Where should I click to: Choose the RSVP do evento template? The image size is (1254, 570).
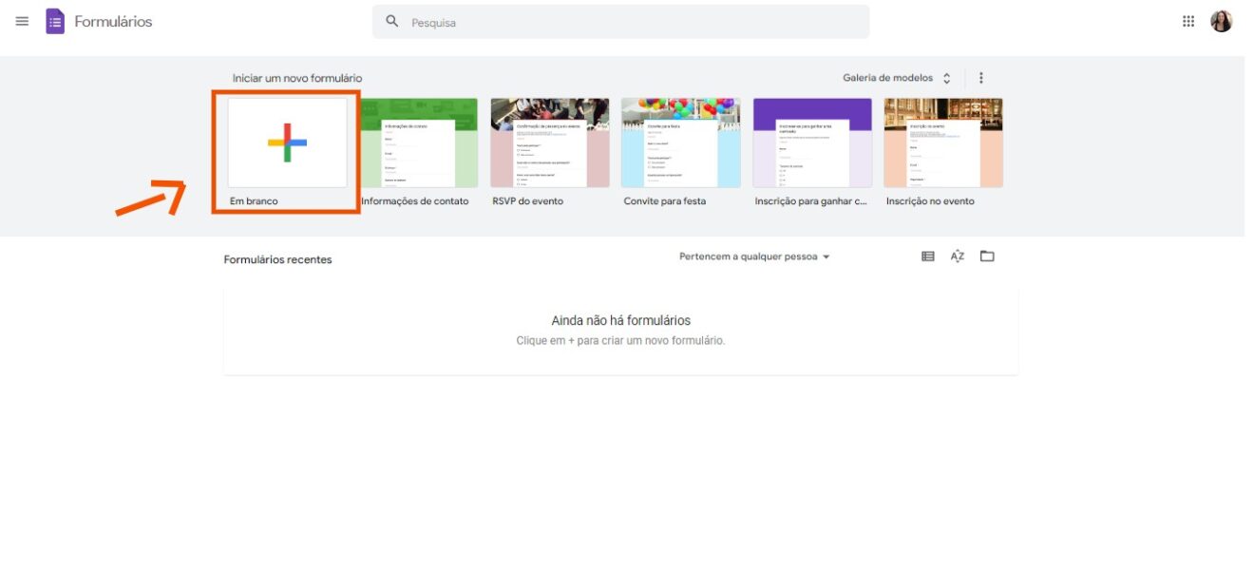pos(549,142)
